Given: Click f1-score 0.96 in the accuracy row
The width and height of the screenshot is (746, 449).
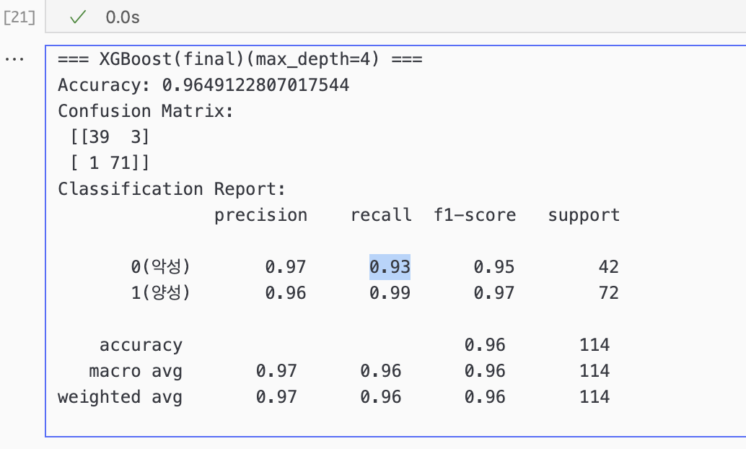Looking at the screenshot, I should pos(485,345).
